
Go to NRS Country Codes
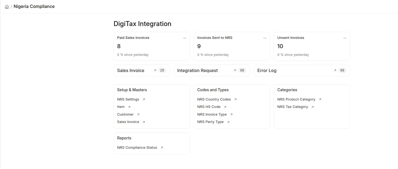[x=214, y=99]
